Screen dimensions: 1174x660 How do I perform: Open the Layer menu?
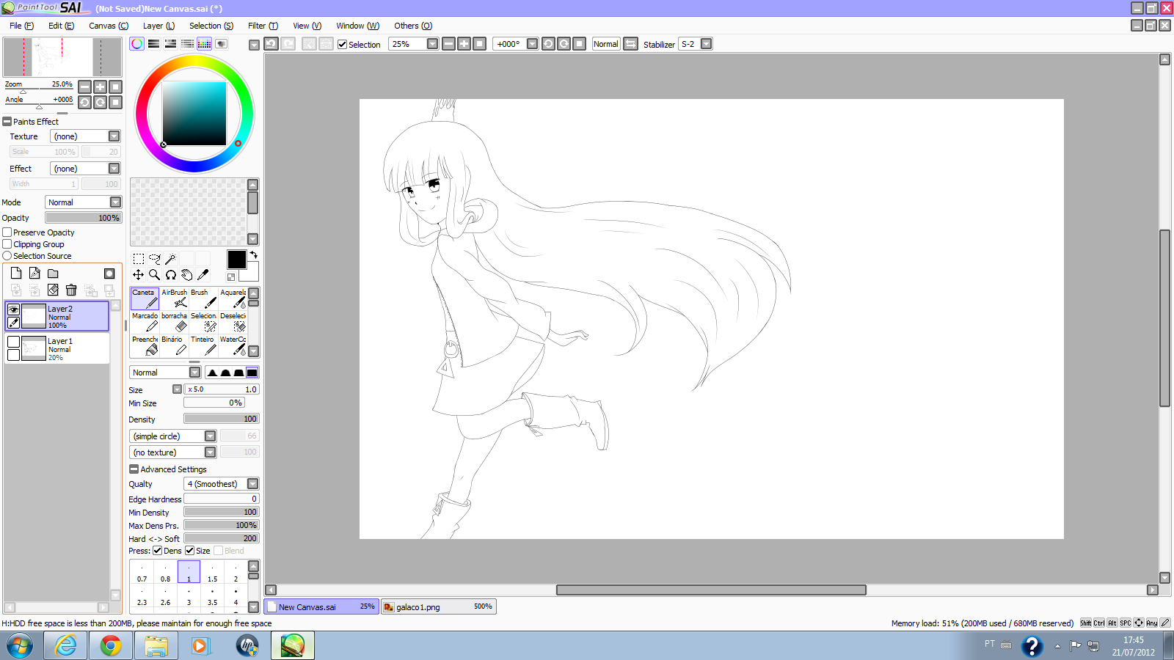click(x=158, y=26)
